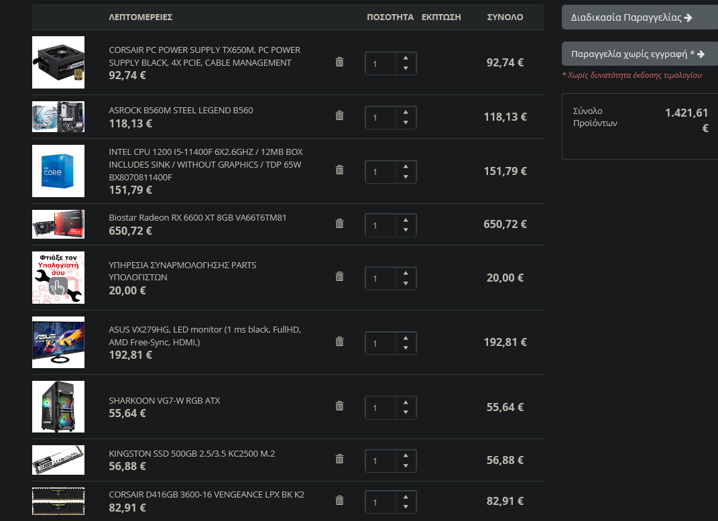The image size is (718, 521).
Task: Decrease Intel i5-11400F quantity
Action: (x=406, y=177)
